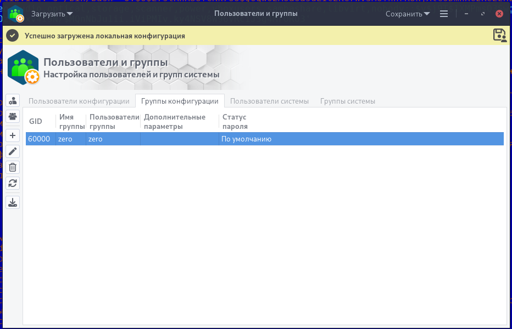Click the user settings sidebar icon

[x=13, y=101]
